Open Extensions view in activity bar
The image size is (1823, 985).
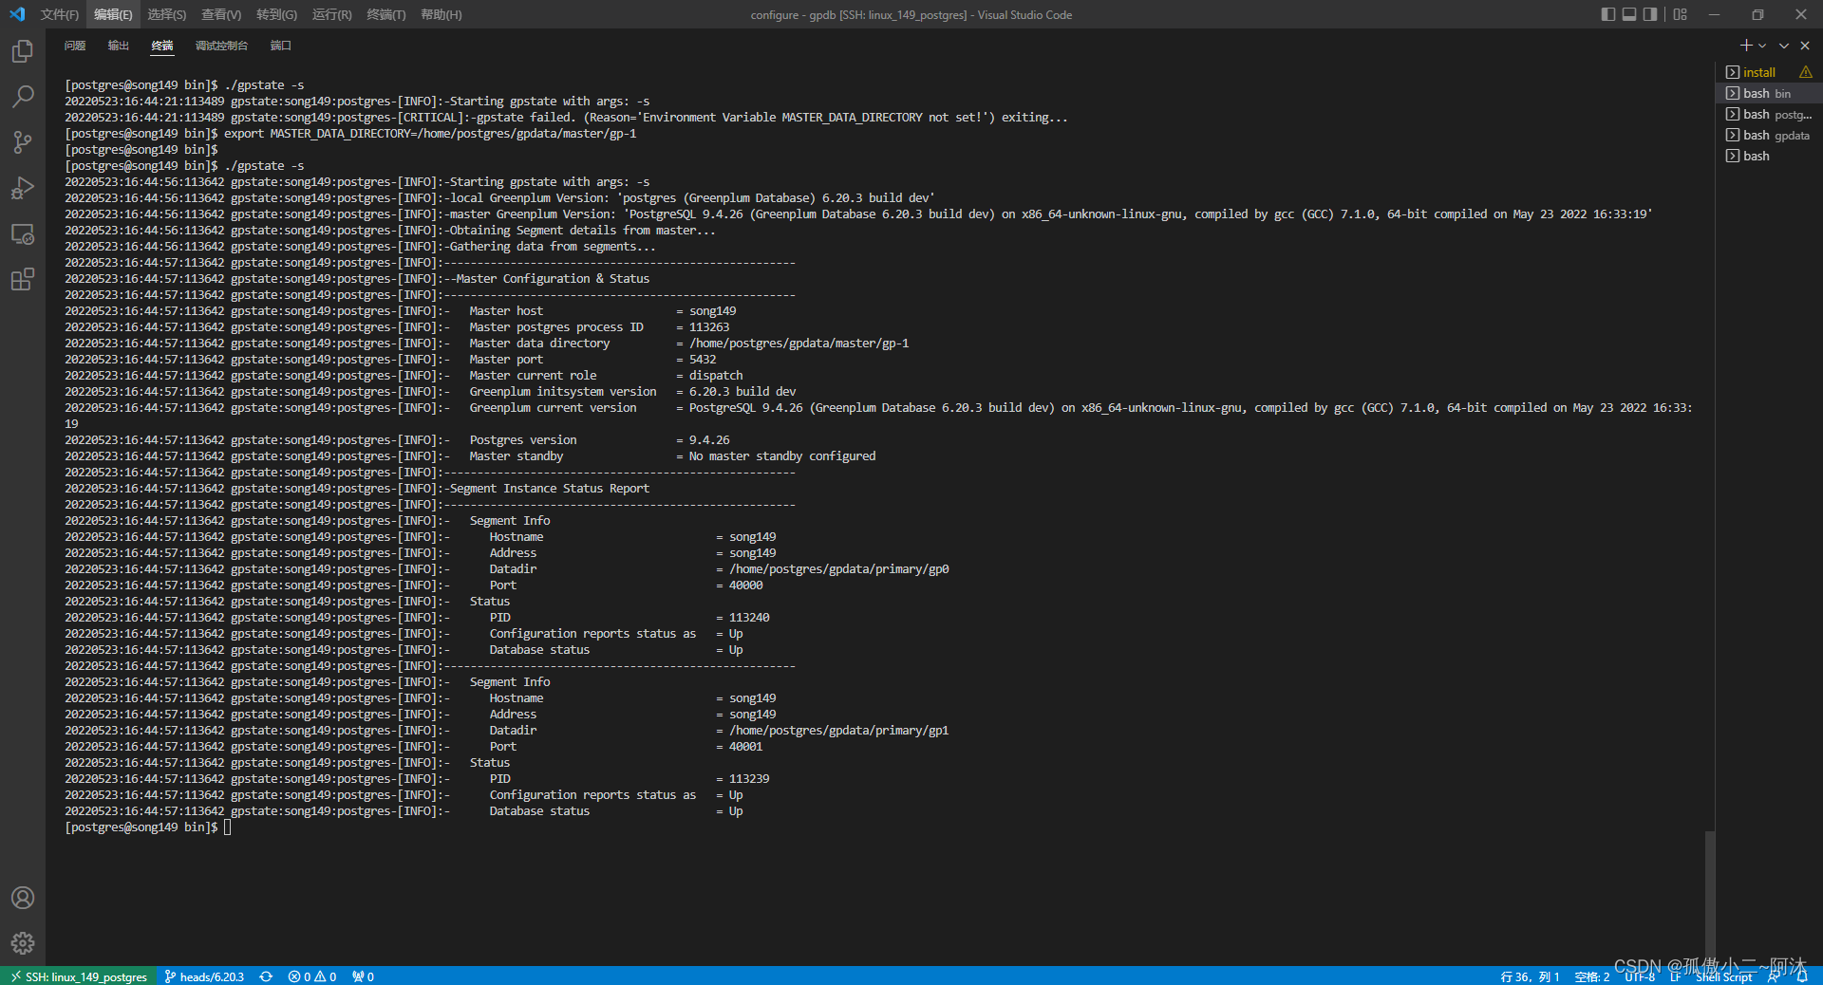coord(23,279)
